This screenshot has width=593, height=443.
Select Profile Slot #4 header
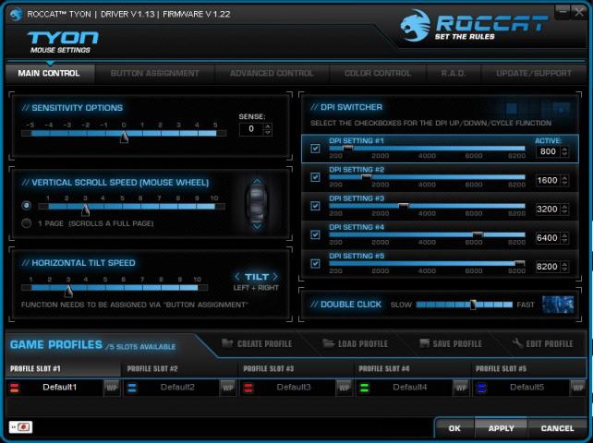(412, 368)
